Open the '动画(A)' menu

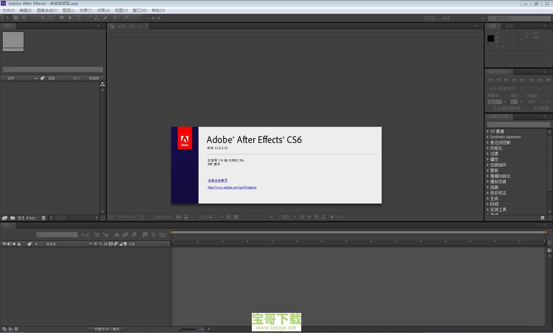[103, 11]
